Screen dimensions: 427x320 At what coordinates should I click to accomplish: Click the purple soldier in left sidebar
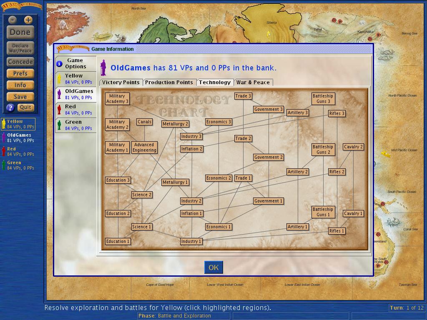tap(3, 137)
